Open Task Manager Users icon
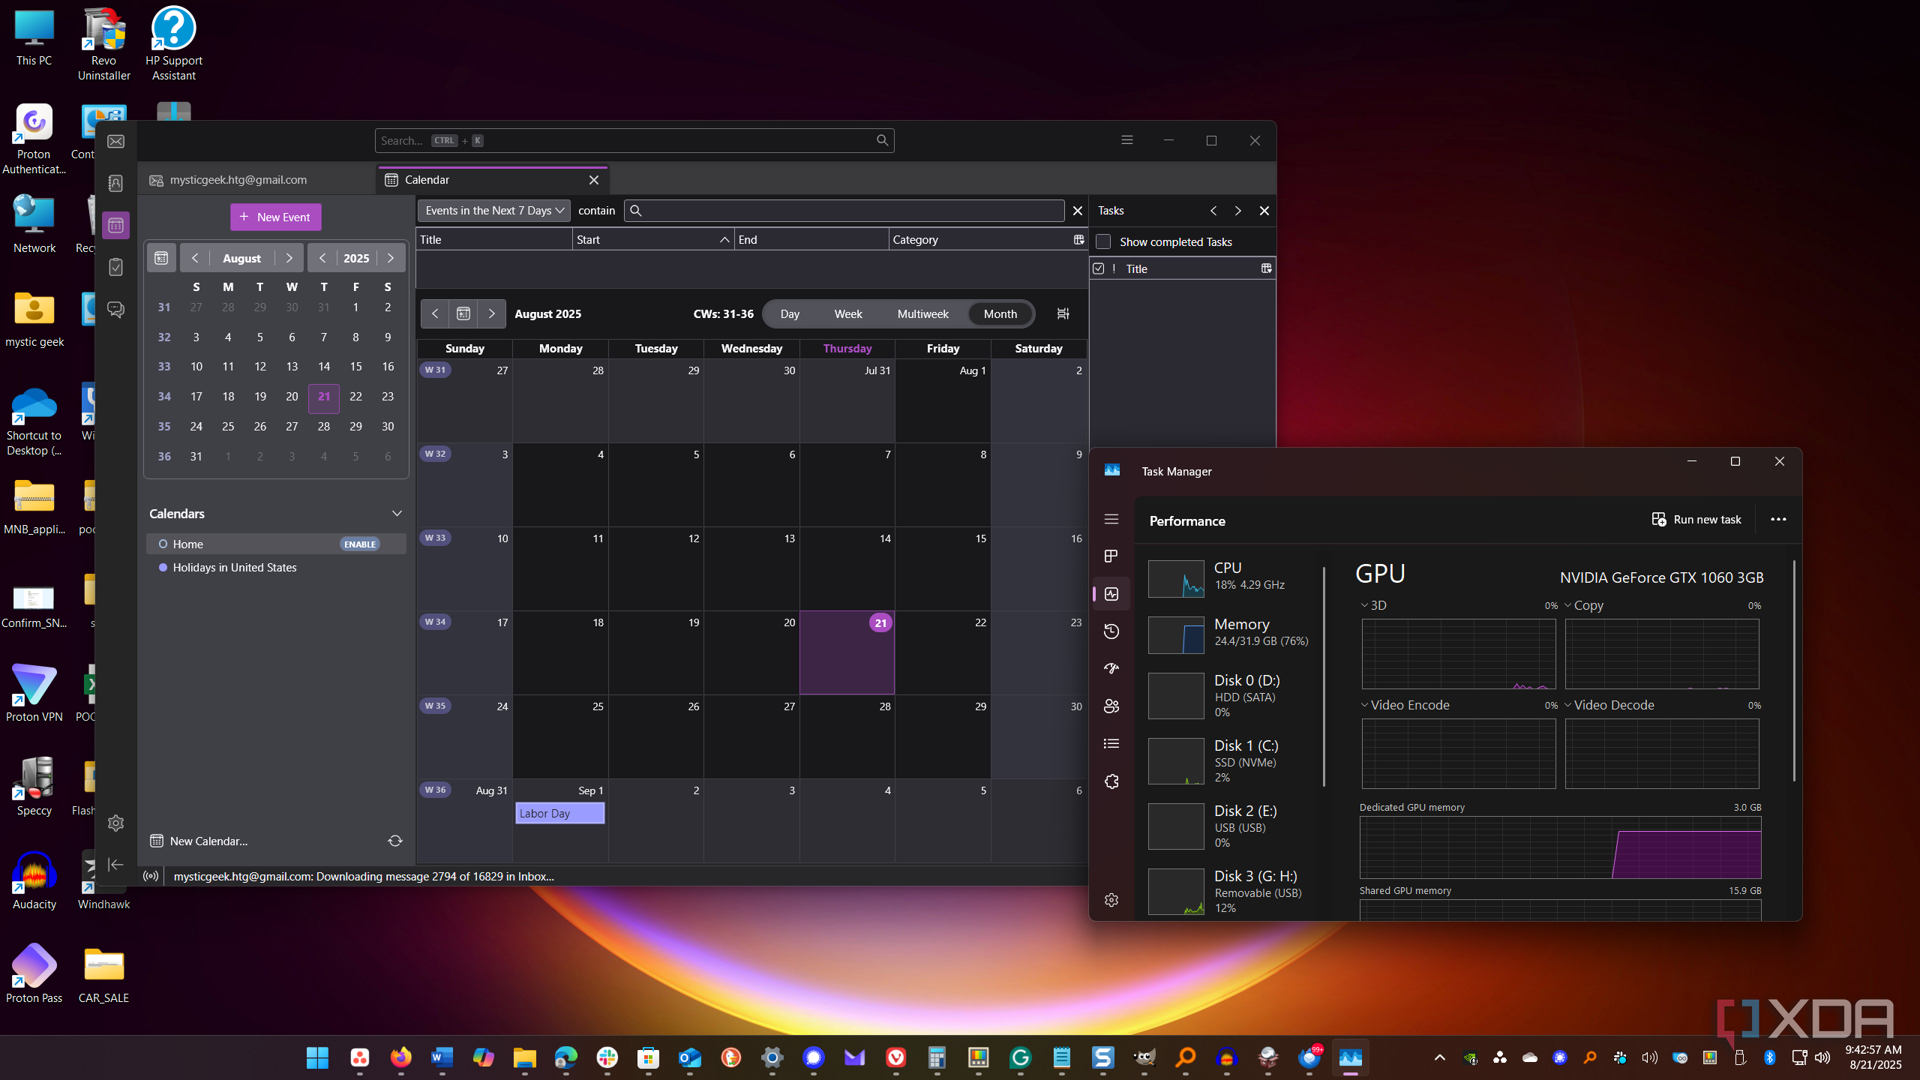The height and width of the screenshot is (1080, 1920). pyautogui.click(x=1111, y=706)
